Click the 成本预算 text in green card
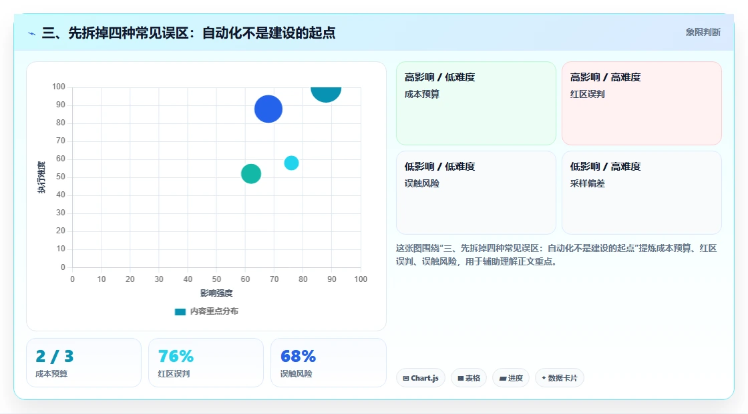The height and width of the screenshot is (414, 748). (x=421, y=94)
